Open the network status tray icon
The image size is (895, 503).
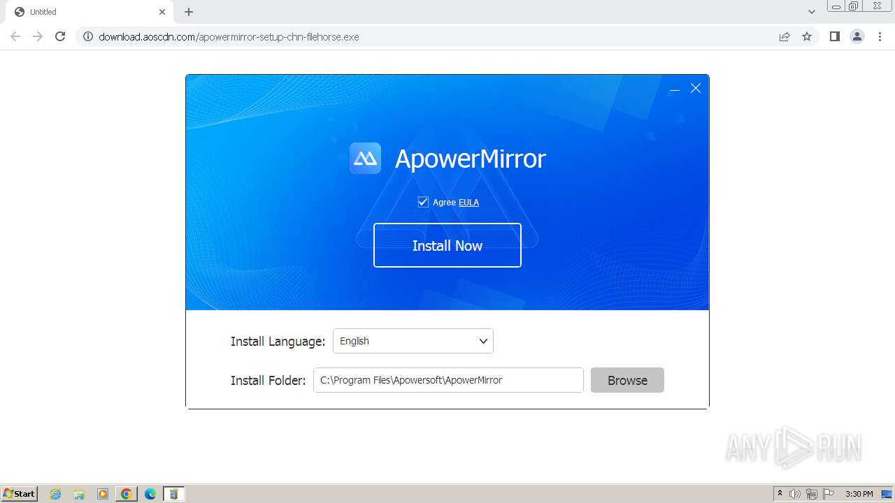(812, 494)
